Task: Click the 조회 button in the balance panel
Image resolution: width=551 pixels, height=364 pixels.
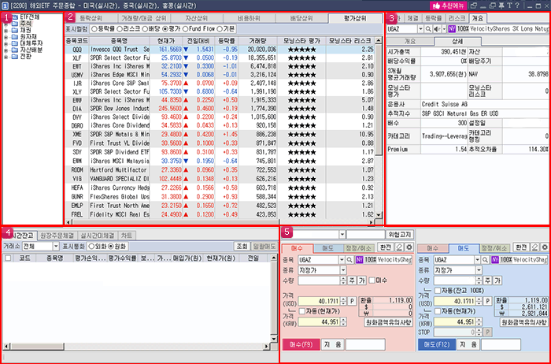Action: (x=242, y=246)
